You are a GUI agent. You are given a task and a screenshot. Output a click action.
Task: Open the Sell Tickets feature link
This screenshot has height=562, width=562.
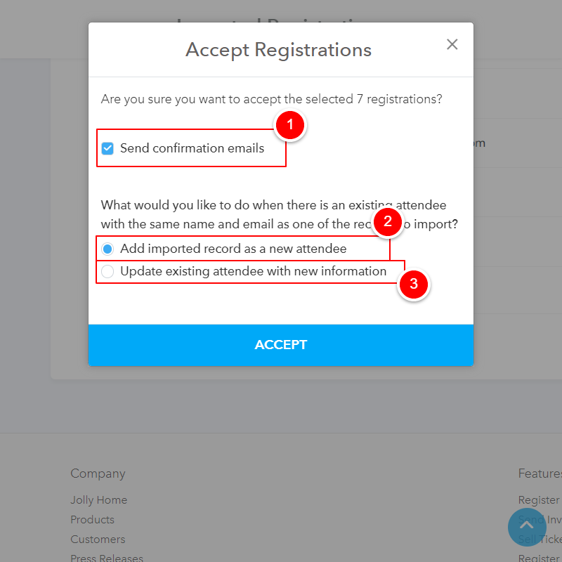point(541,539)
